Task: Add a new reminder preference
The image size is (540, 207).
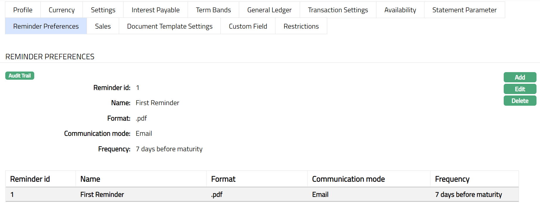Action: 520,77
